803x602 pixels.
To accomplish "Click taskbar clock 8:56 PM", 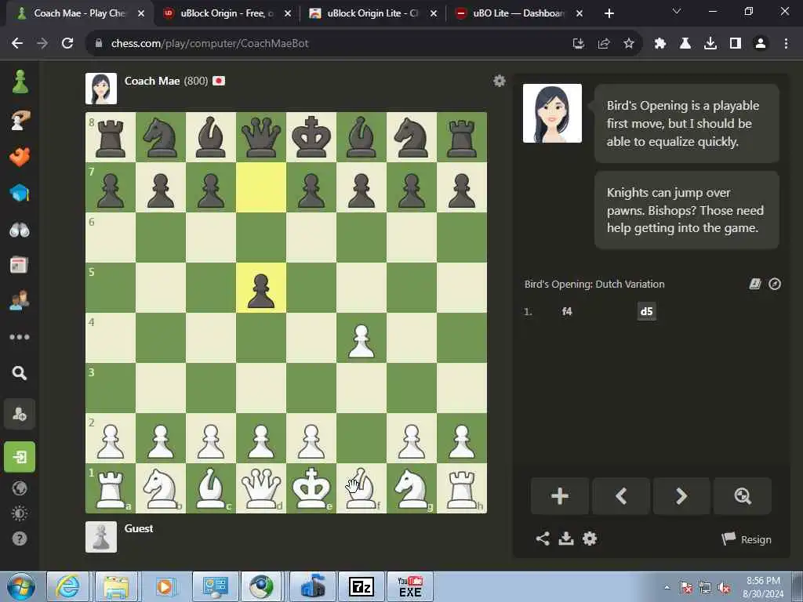I will click(x=763, y=587).
